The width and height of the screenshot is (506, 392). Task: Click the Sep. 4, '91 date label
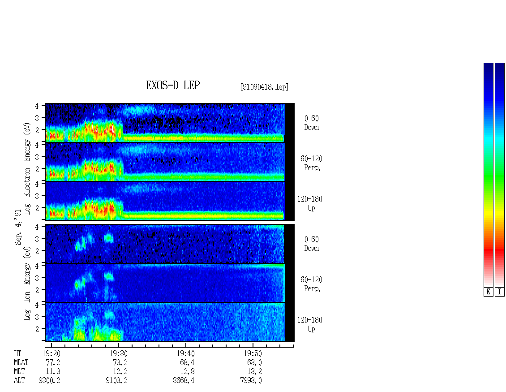click(18, 227)
